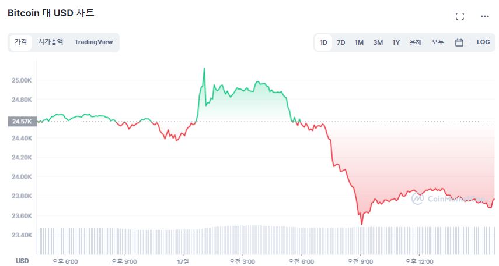Open fullscreen chart view icon

[459, 16]
